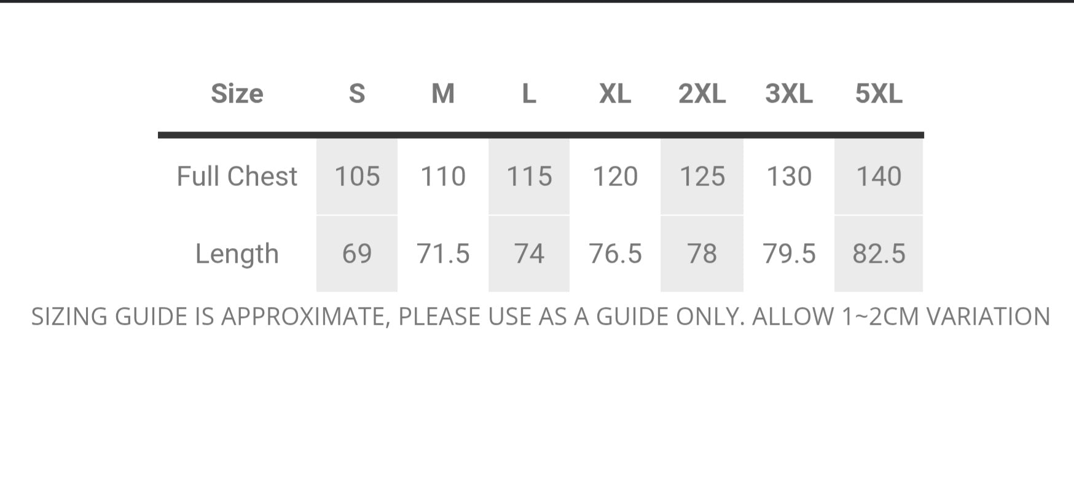Select the 69 length cell
This screenshot has height=477, width=1074.
pos(357,254)
